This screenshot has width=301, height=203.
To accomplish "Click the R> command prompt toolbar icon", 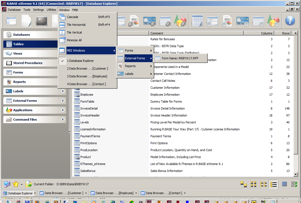I will click(x=42, y=21).
